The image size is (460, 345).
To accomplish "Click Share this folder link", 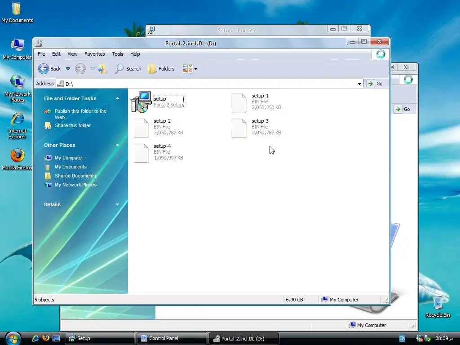I will (72, 126).
